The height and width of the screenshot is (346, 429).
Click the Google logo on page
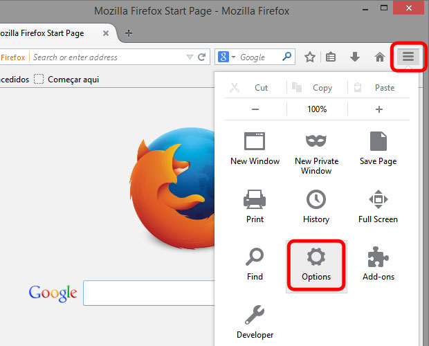point(53,293)
